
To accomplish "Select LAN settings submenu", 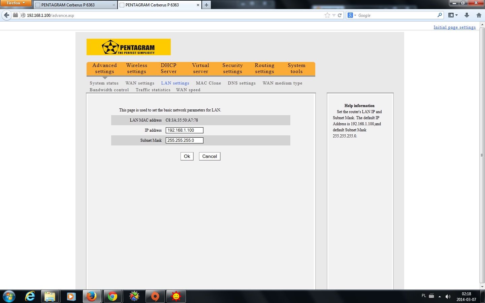I will (175, 83).
